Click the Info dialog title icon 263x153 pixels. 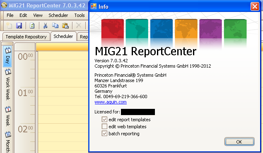pyautogui.click(x=94, y=6)
